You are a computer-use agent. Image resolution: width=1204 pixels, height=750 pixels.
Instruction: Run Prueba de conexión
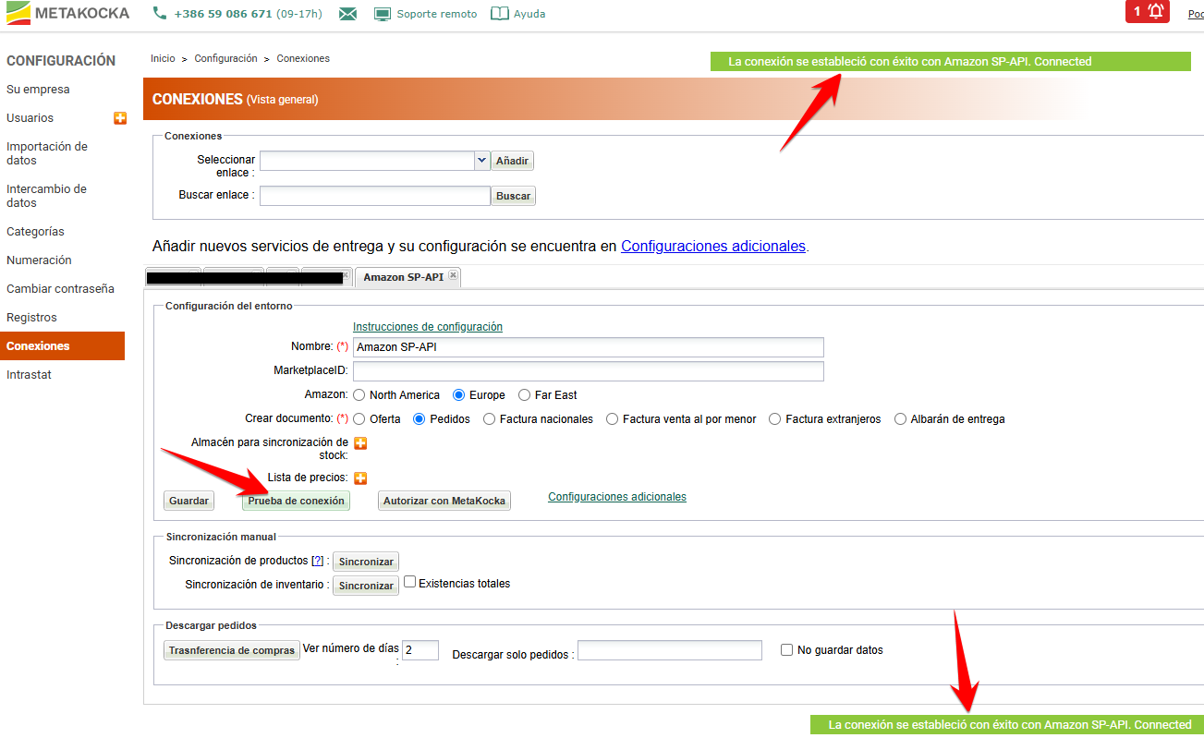point(296,501)
